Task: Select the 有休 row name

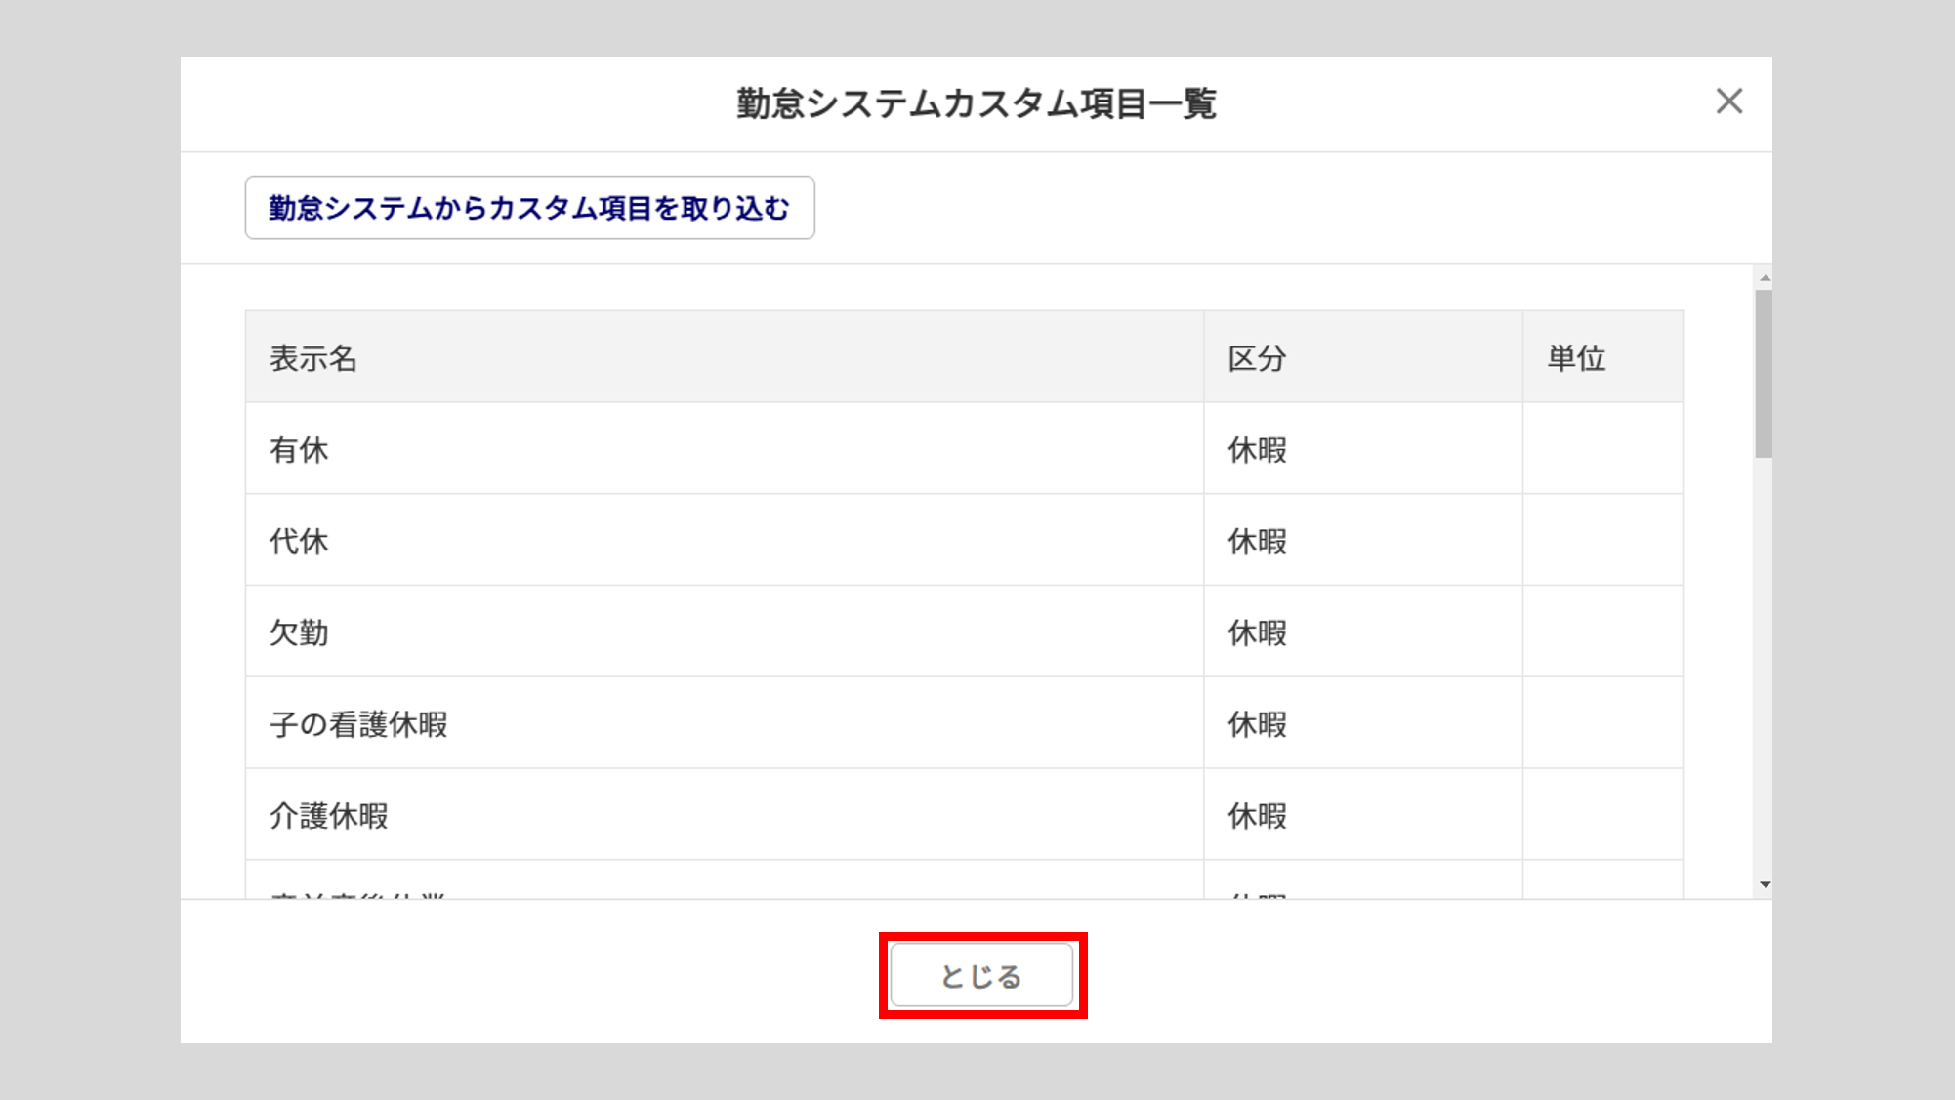Action: pos(300,450)
